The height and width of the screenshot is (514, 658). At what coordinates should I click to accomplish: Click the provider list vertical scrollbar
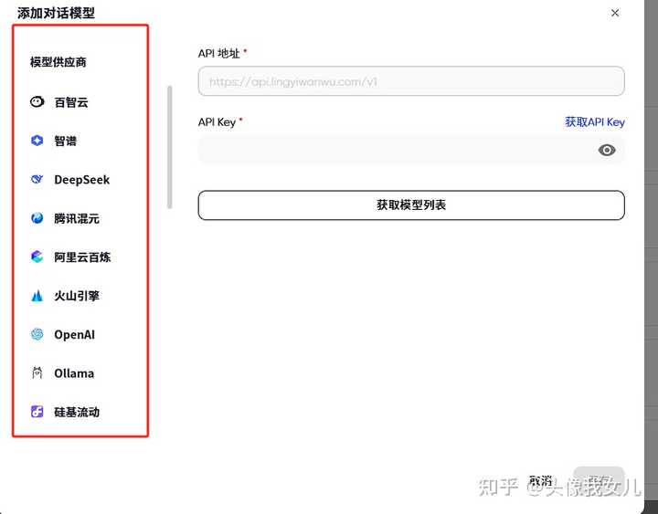[x=169, y=148]
